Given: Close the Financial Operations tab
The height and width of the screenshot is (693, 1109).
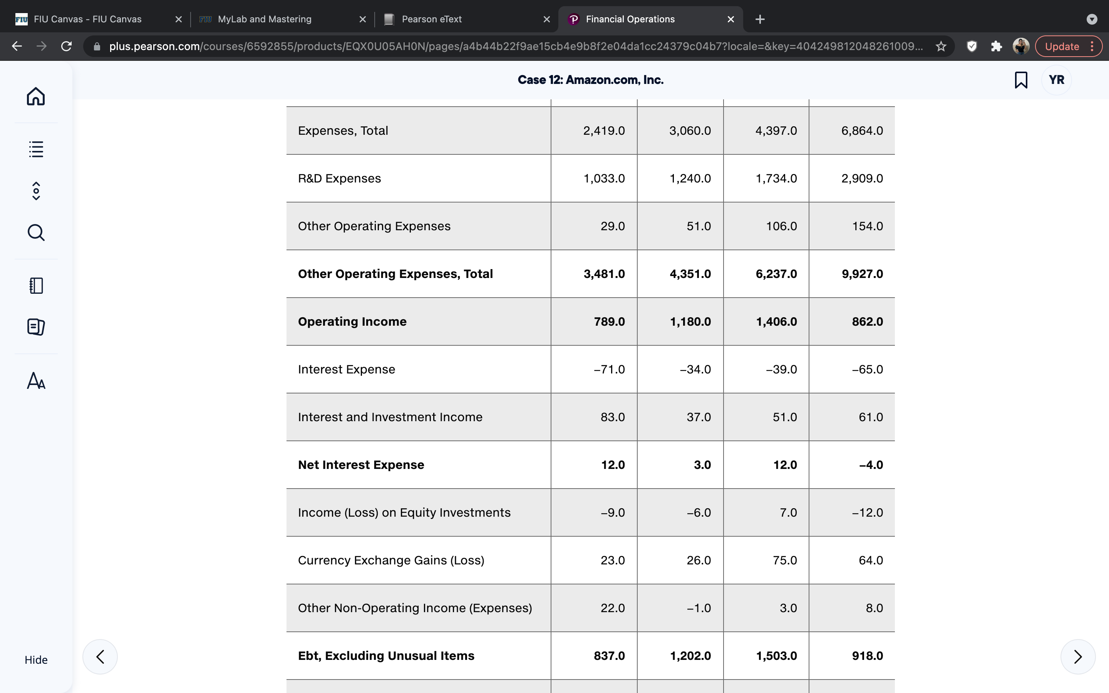Looking at the screenshot, I should coord(731,19).
